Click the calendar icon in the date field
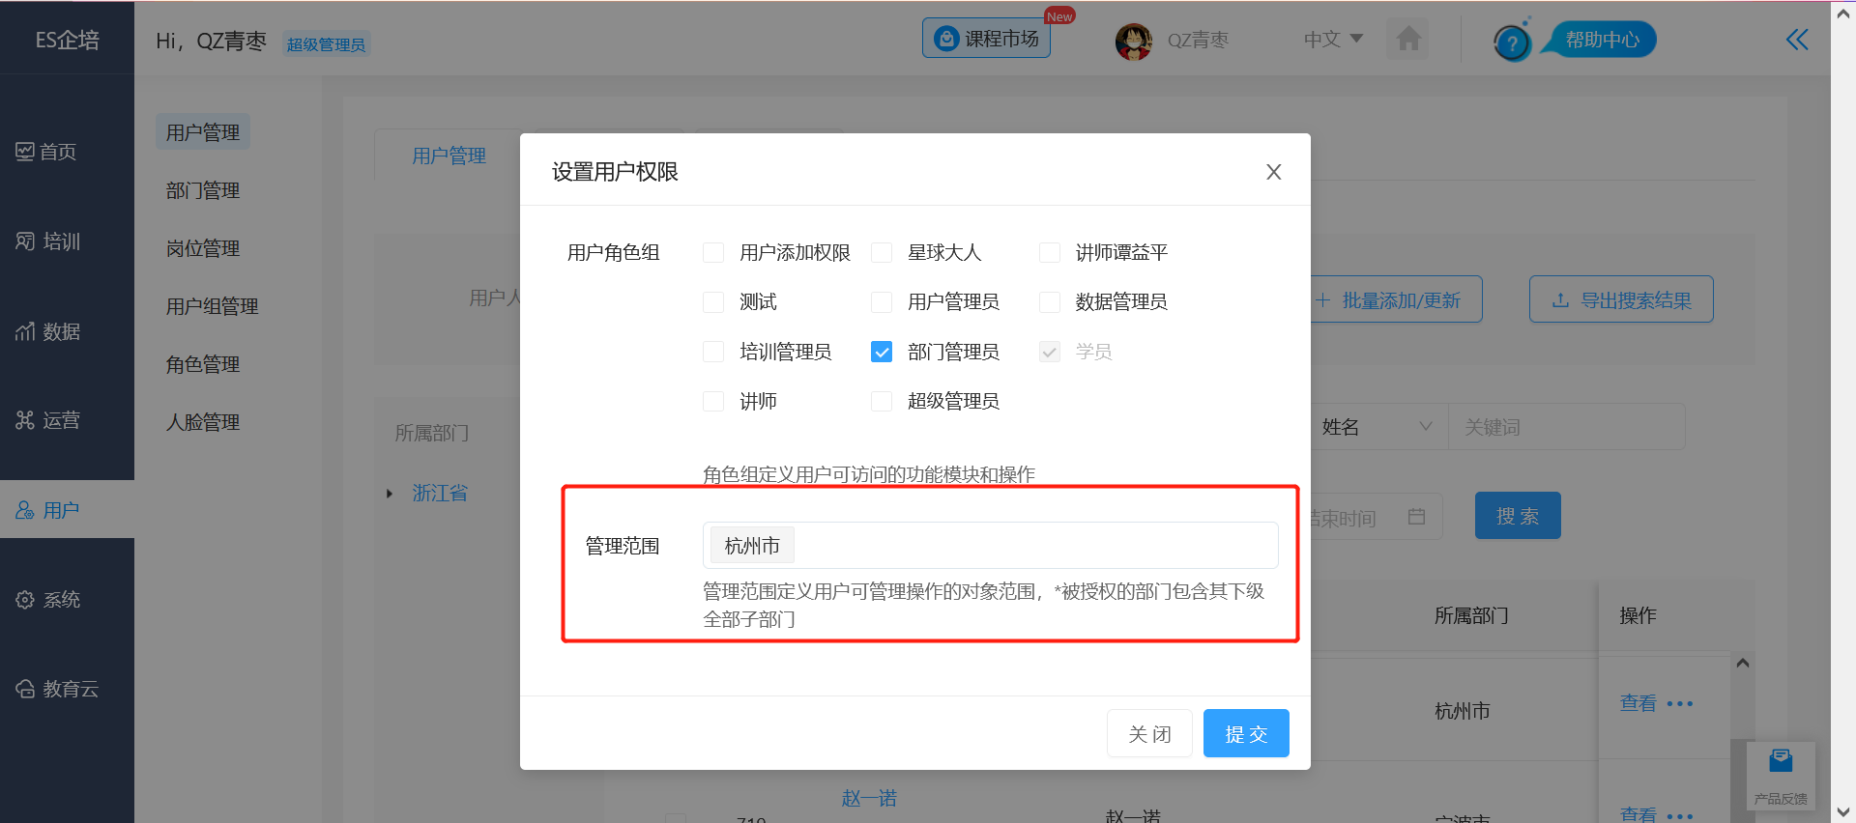The height and width of the screenshot is (823, 1856). coord(1416,517)
